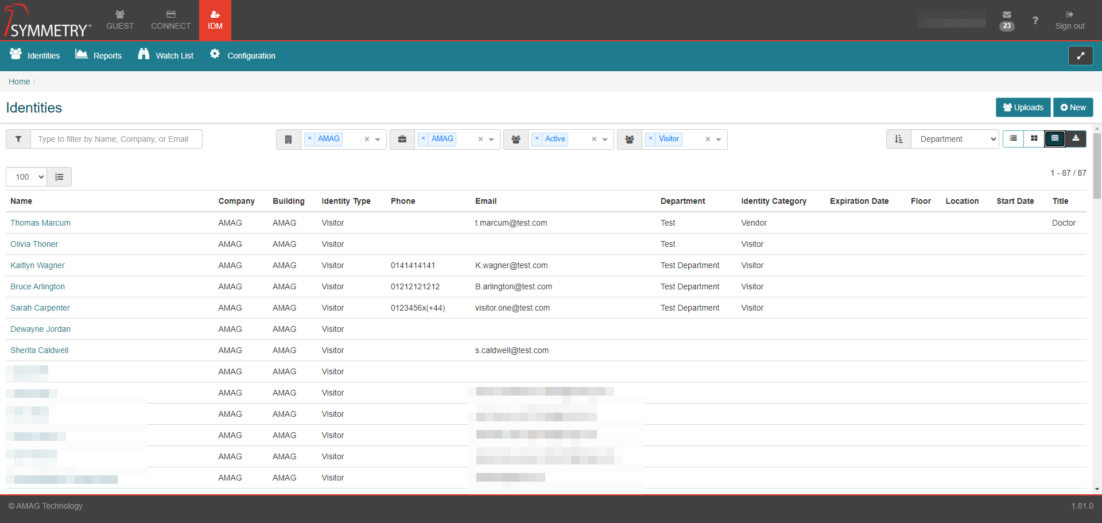Open the Reports menu
The image size is (1102, 523).
[x=99, y=55]
